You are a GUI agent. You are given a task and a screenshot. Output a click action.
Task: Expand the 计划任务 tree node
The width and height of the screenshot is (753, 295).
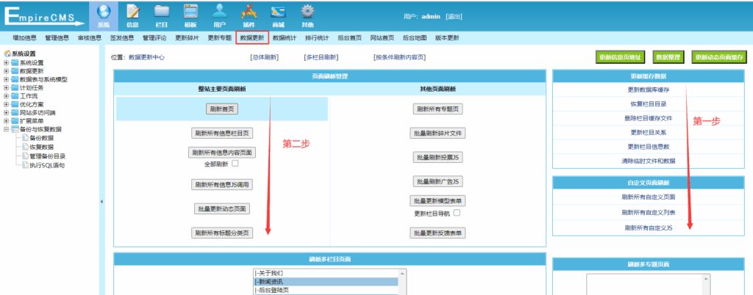point(7,87)
